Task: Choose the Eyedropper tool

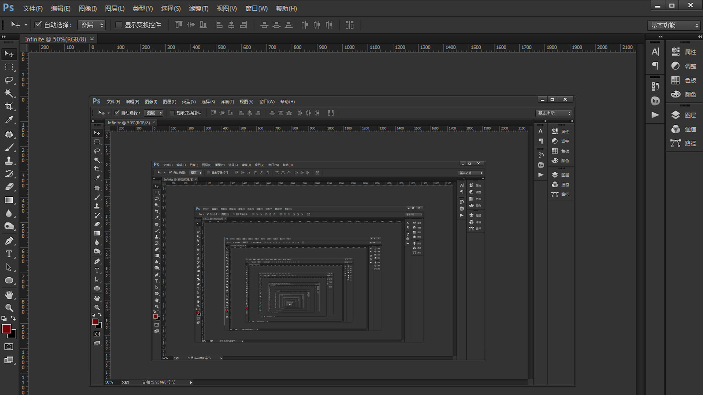Action: pos(9,120)
